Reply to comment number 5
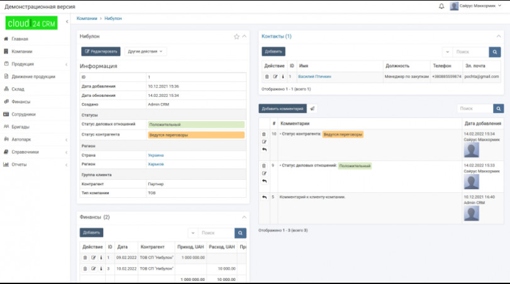510x284 pixels. tap(264, 197)
